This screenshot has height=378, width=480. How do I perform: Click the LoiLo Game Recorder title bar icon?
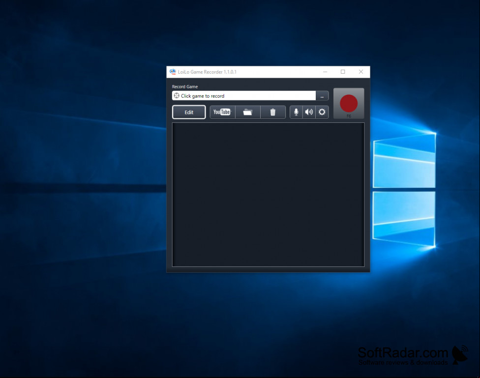[173, 72]
